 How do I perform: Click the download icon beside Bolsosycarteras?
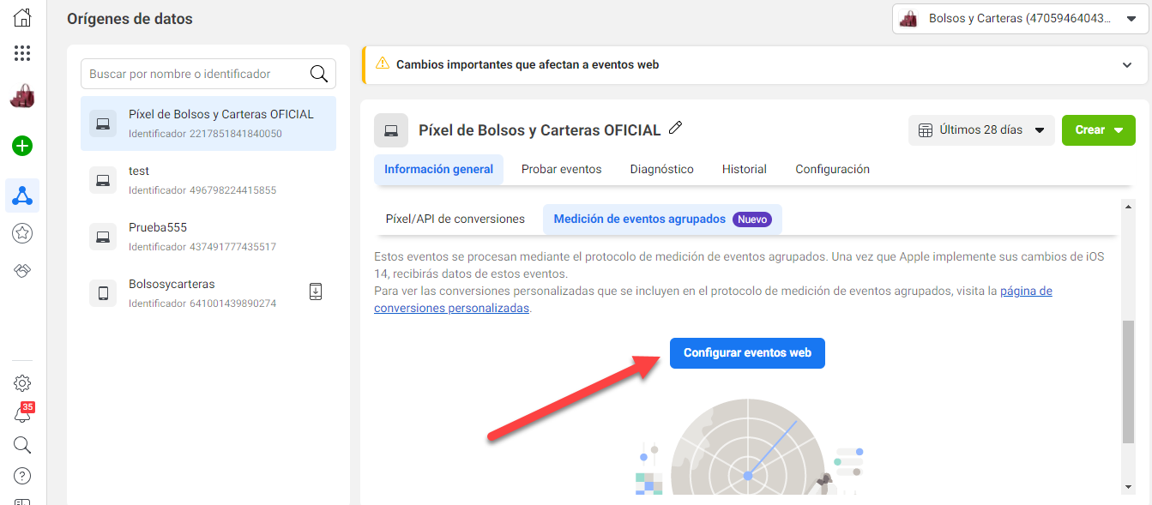[316, 292]
